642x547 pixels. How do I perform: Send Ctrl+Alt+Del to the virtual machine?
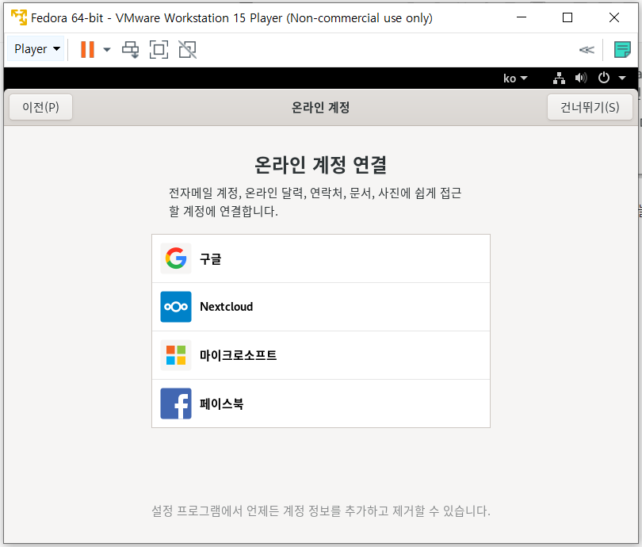point(131,50)
